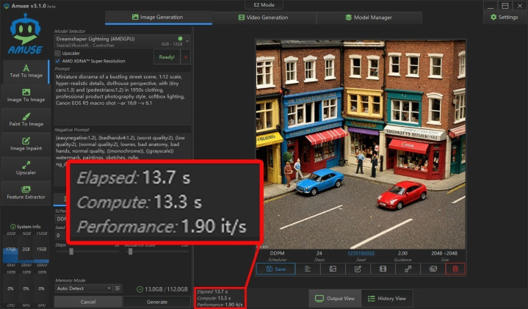The height and width of the screenshot is (309, 528).
Task: Switch to Image To Image mode
Action: [26, 95]
